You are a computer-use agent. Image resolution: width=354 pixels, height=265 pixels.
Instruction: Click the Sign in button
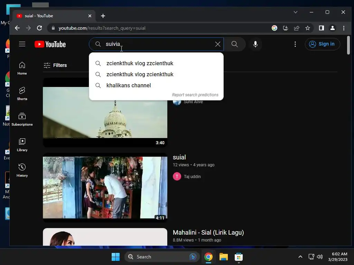[322, 44]
